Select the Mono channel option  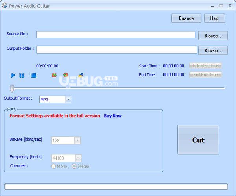click(x=59, y=166)
